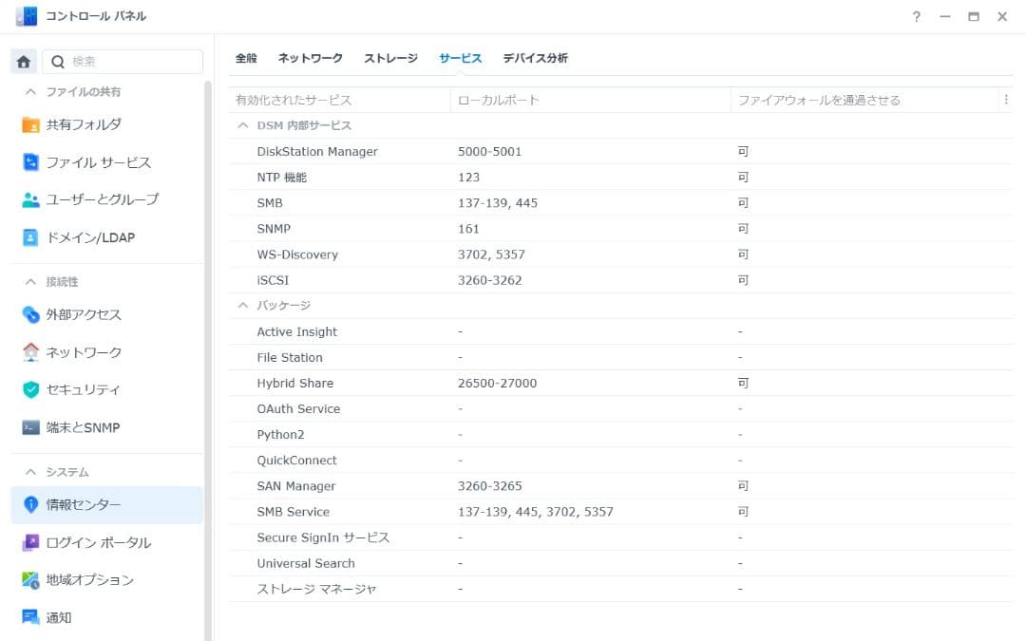Collapse システム section
Image resolution: width=1026 pixels, height=641 pixels.
(x=30, y=472)
